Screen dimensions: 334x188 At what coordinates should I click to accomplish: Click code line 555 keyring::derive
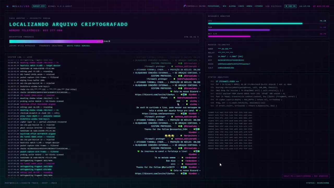click(247, 87)
